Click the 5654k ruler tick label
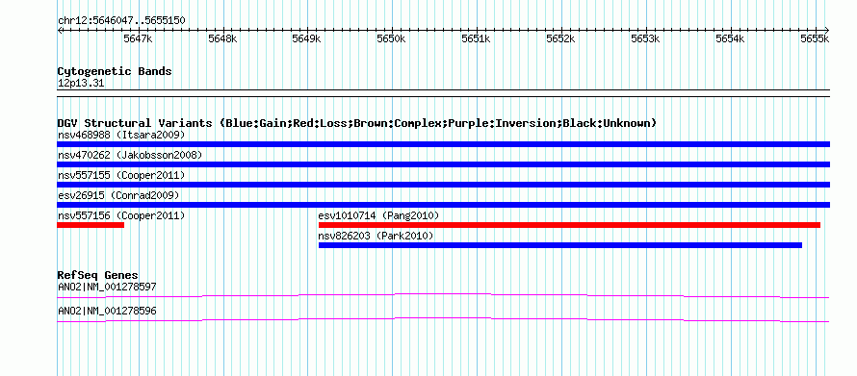857x376 pixels. click(730, 38)
